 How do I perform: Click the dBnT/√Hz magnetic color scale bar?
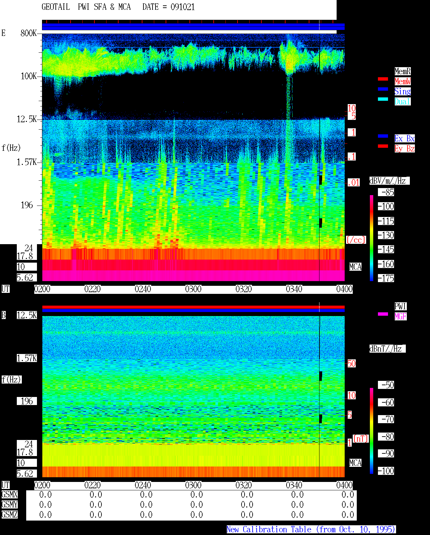point(372,431)
